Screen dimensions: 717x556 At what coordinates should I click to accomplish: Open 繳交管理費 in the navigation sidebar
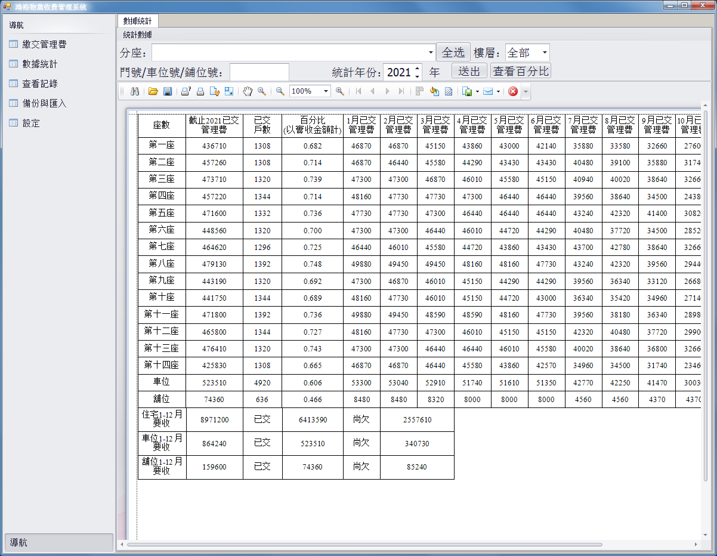click(x=44, y=44)
